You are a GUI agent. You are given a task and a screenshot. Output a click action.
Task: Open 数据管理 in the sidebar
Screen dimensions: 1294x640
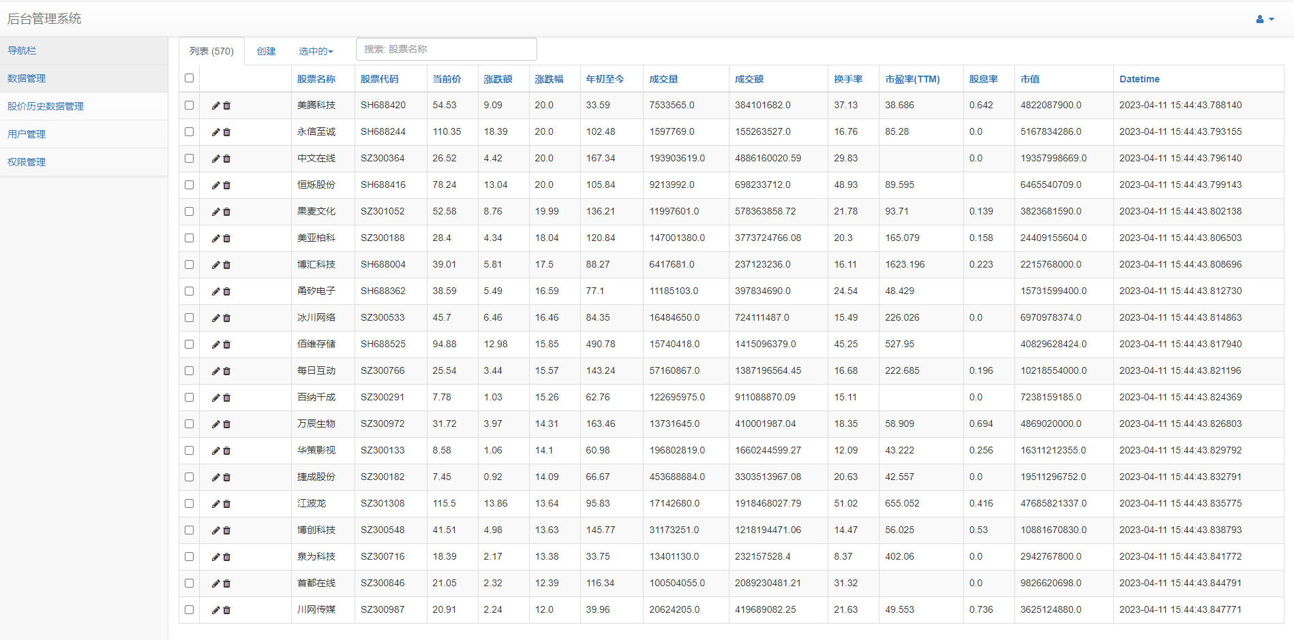(84, 78)
